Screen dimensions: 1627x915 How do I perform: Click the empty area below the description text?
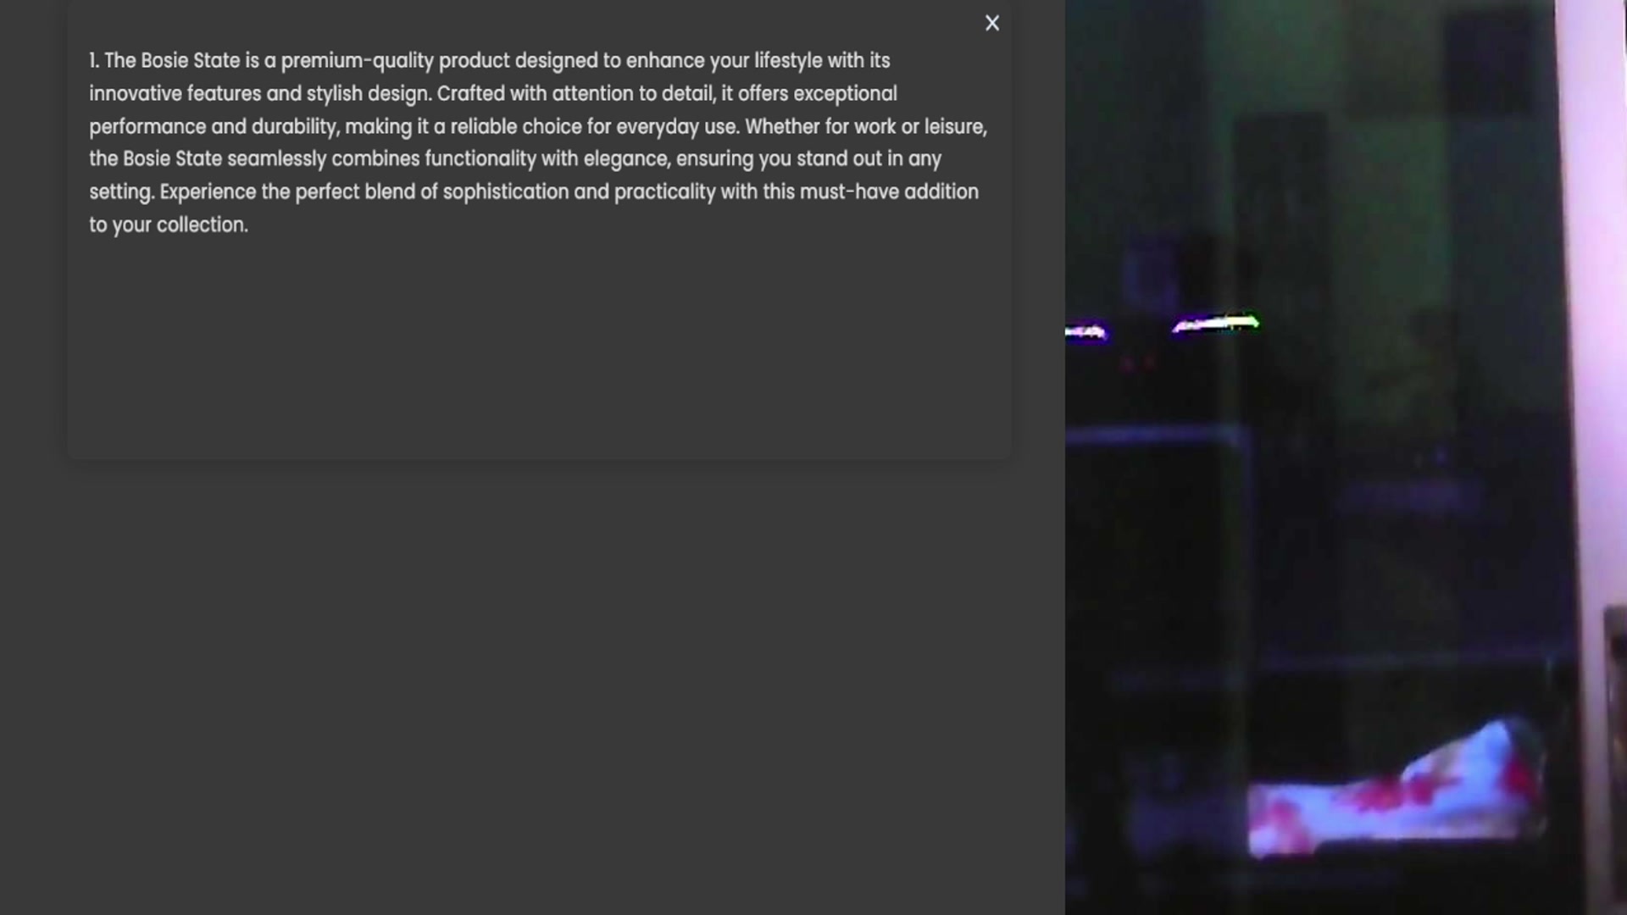539,347
